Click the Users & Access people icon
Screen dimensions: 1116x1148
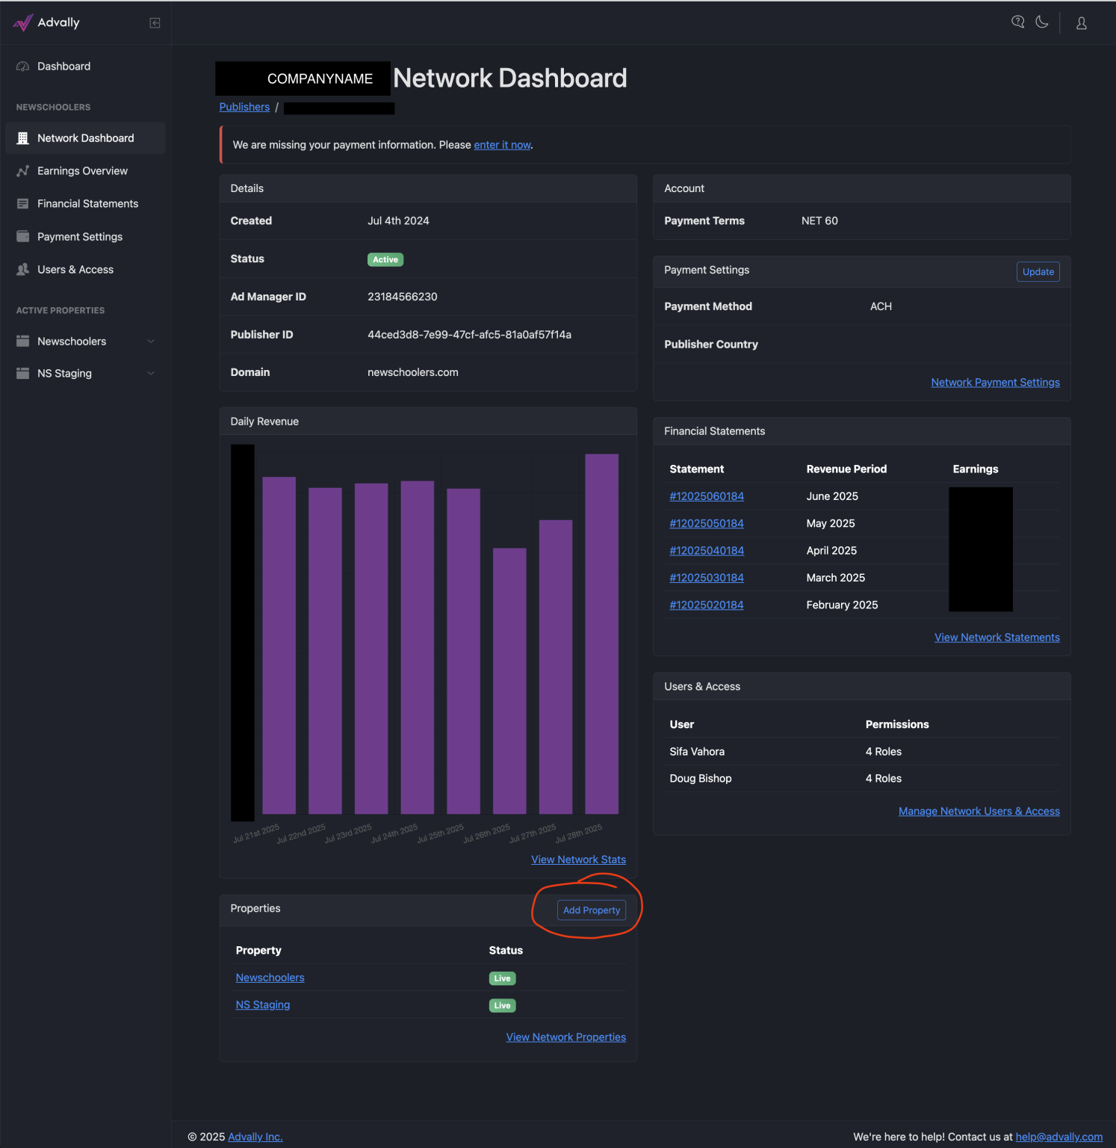click(x=22, y=269)
